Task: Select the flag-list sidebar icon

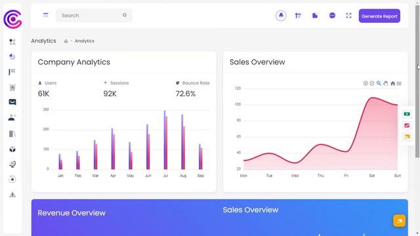Action: tap(12, 71)
